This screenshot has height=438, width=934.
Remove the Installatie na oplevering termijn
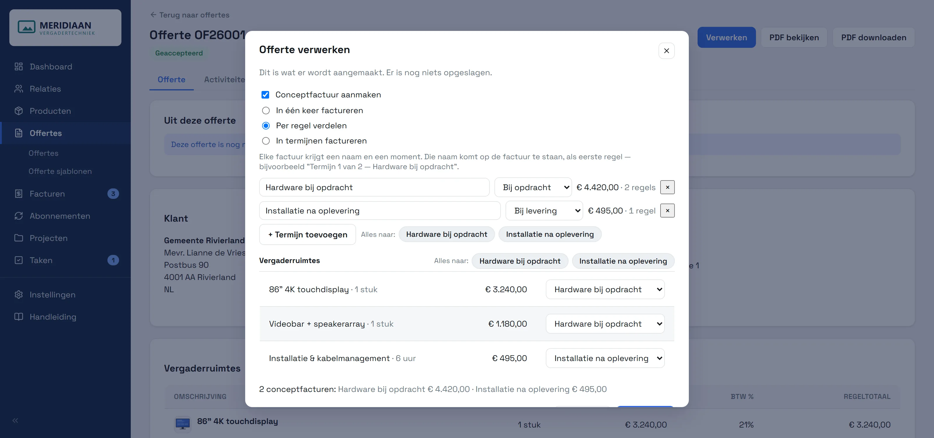pos(668,211)
